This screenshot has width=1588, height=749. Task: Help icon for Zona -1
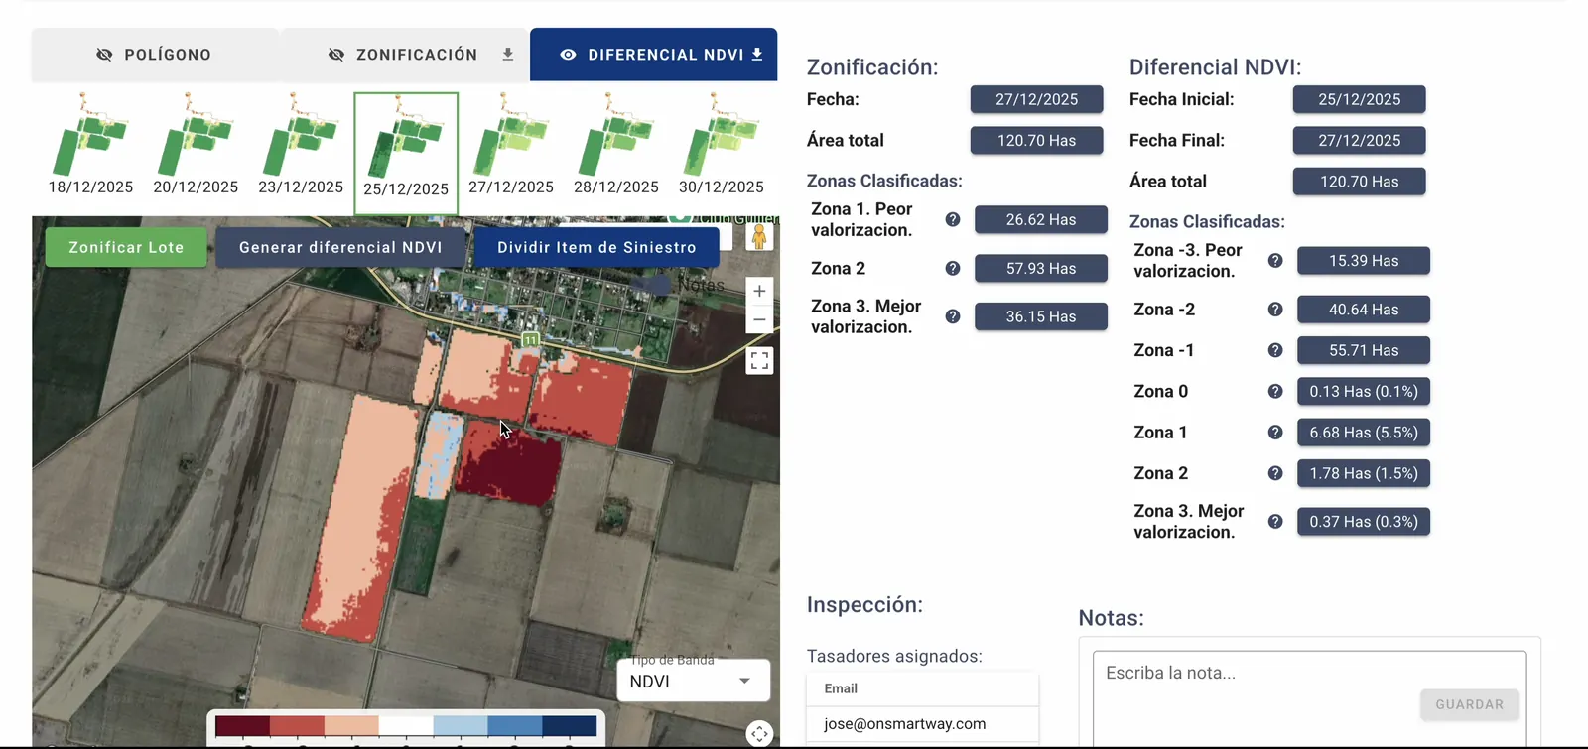(x=1275, y=350)
